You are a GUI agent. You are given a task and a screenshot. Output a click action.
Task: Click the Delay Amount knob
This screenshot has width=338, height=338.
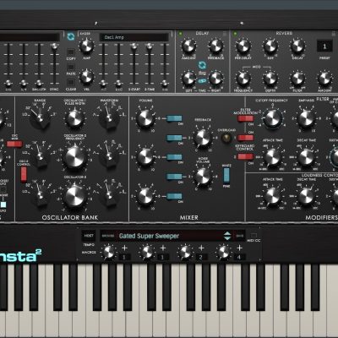[188, 46]
